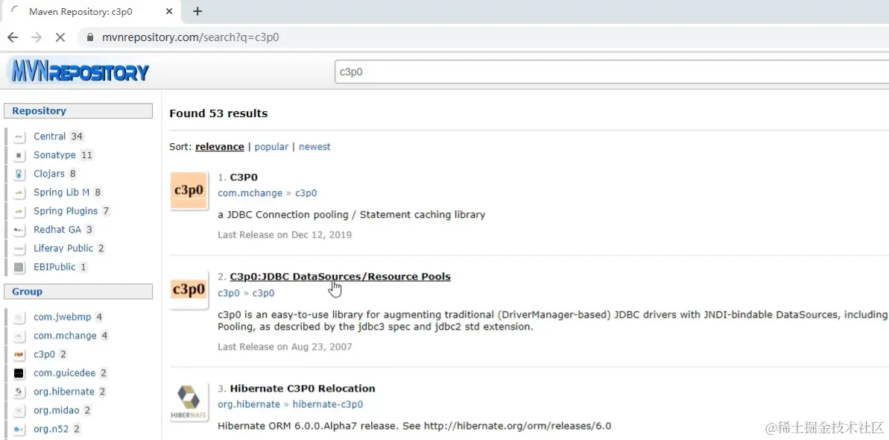Click 'Last Release on Aug 23, 2007' text
This screenshot has height=440, width=889.
pos(285,346)
